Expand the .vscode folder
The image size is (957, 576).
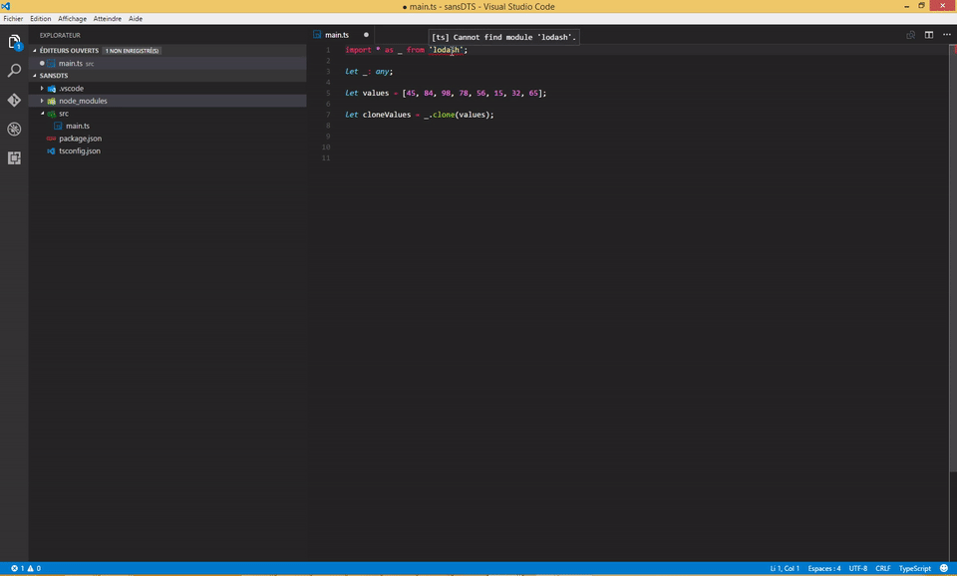click(69, 89)
